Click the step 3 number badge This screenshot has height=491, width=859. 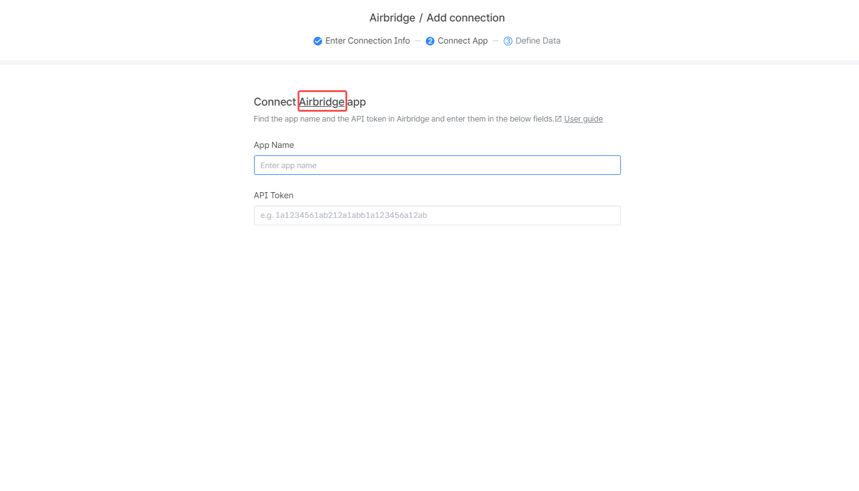pos(508,41)
